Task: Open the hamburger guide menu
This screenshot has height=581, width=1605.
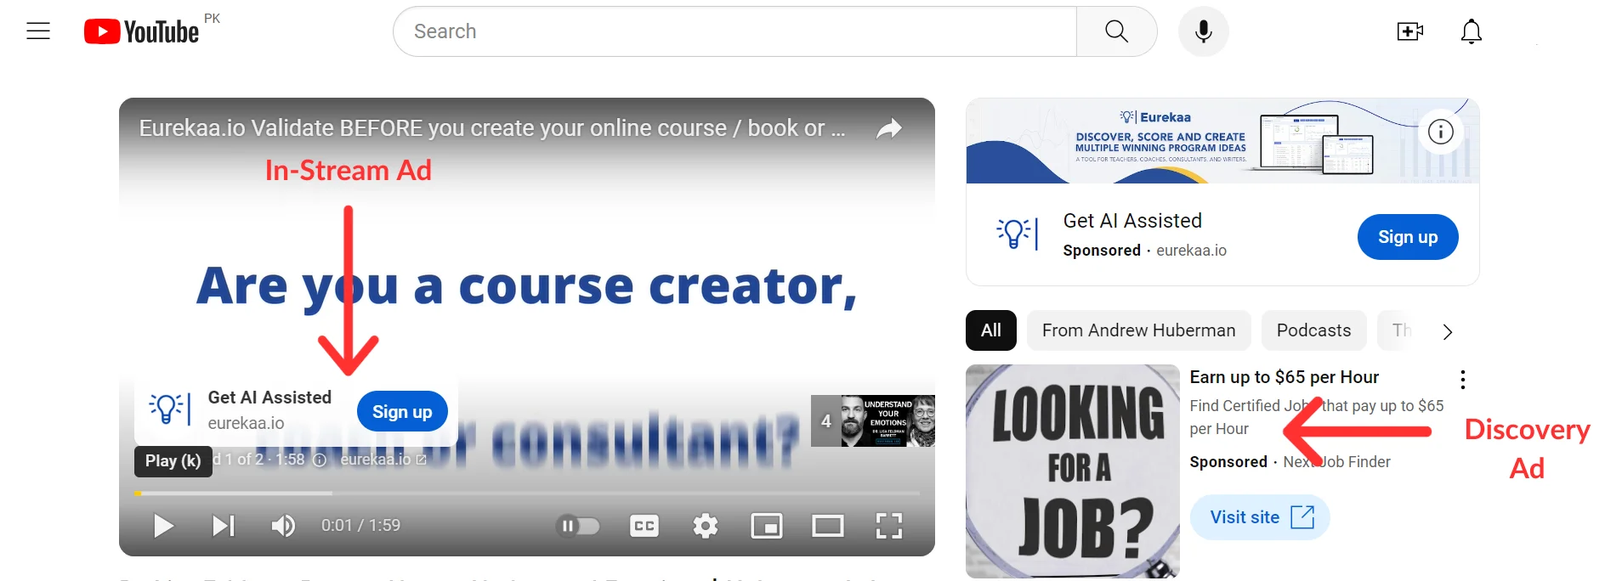Action: [38, 31]
